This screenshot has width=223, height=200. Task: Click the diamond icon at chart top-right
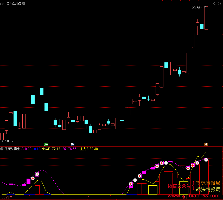click(x=215, y=4)
